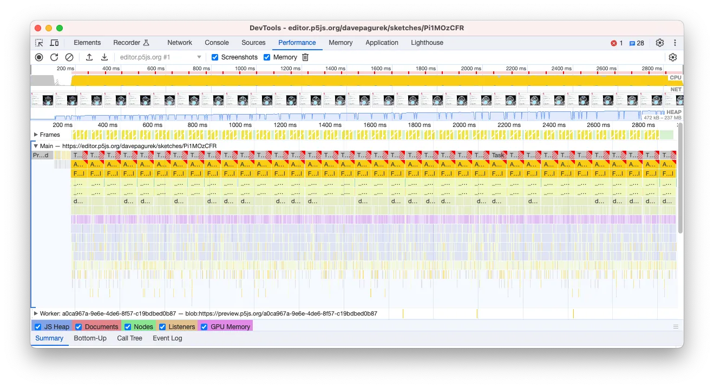Expand the Worker blob track

point(35,313)
